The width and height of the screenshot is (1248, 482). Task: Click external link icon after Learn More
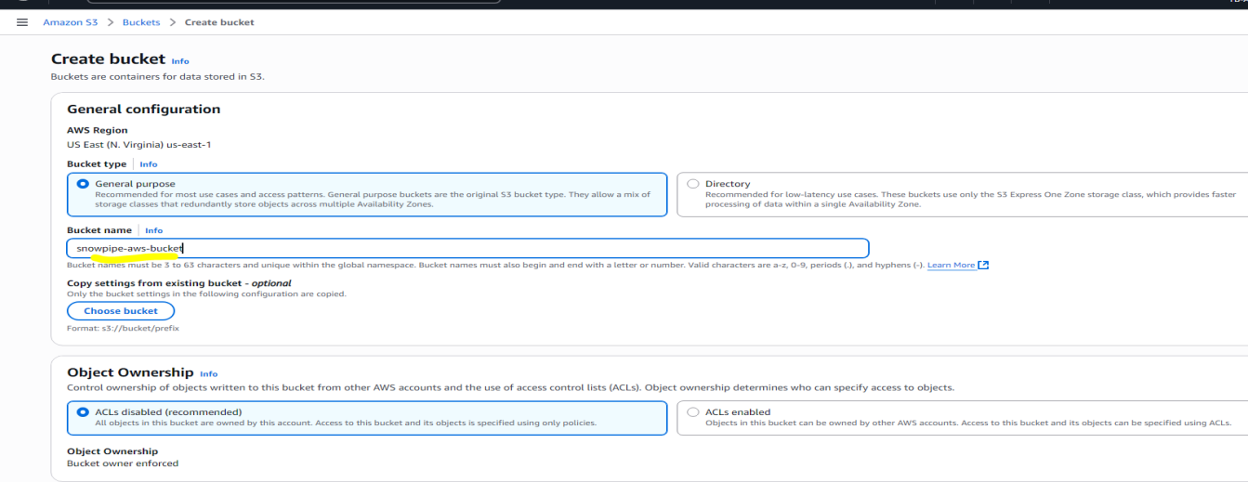pyautogui.click(x=983, y=266)
